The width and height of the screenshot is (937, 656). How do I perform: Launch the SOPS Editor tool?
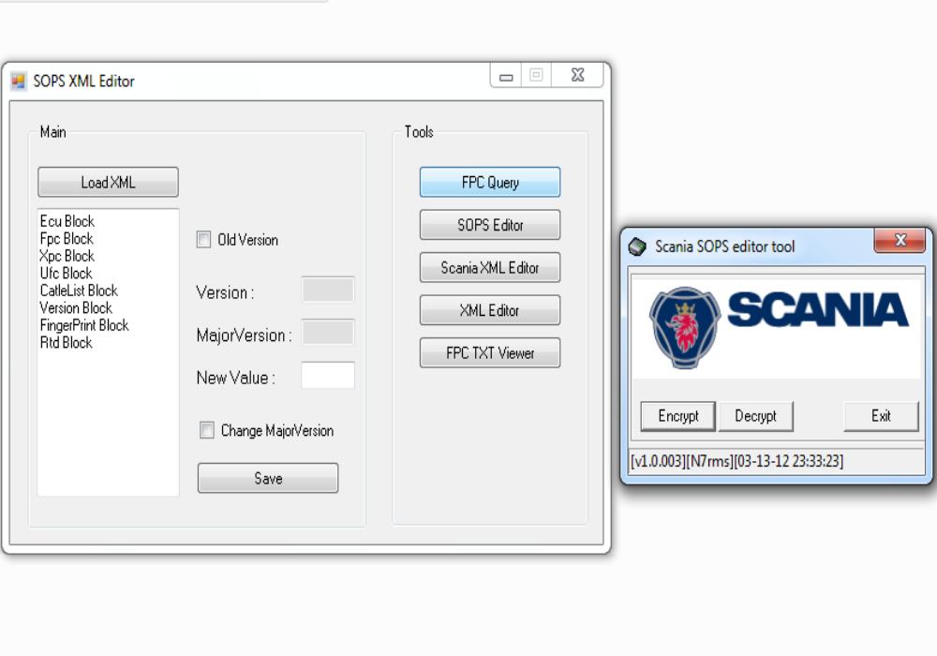(489, 225)
